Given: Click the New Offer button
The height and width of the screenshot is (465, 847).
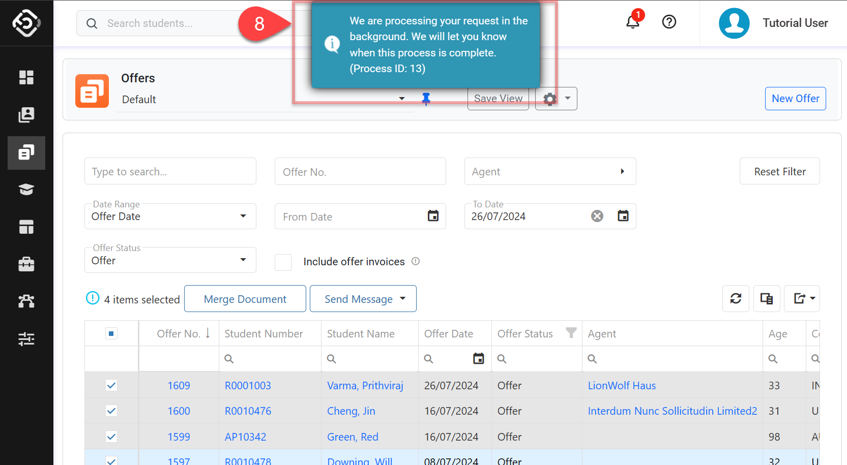Looking at the screenshot, I should (795, 99).
